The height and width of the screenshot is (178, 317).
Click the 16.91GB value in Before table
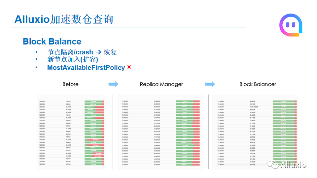(68, 129)
